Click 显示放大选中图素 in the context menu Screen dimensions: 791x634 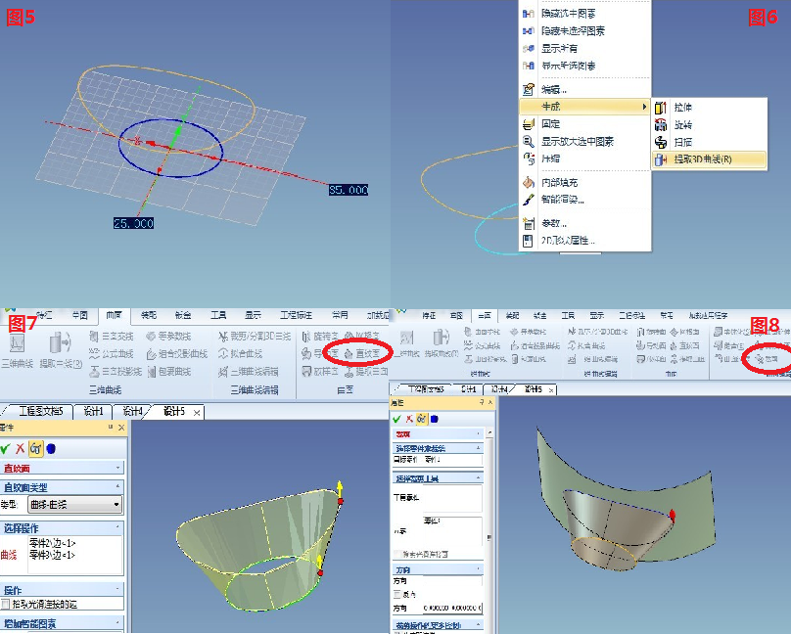tap(584, 142)
